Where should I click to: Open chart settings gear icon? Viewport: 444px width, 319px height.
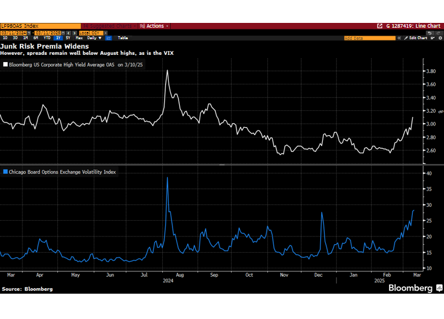pos(440,38)
